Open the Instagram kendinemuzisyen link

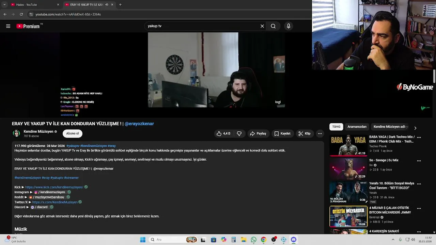(x=50, y=192)
